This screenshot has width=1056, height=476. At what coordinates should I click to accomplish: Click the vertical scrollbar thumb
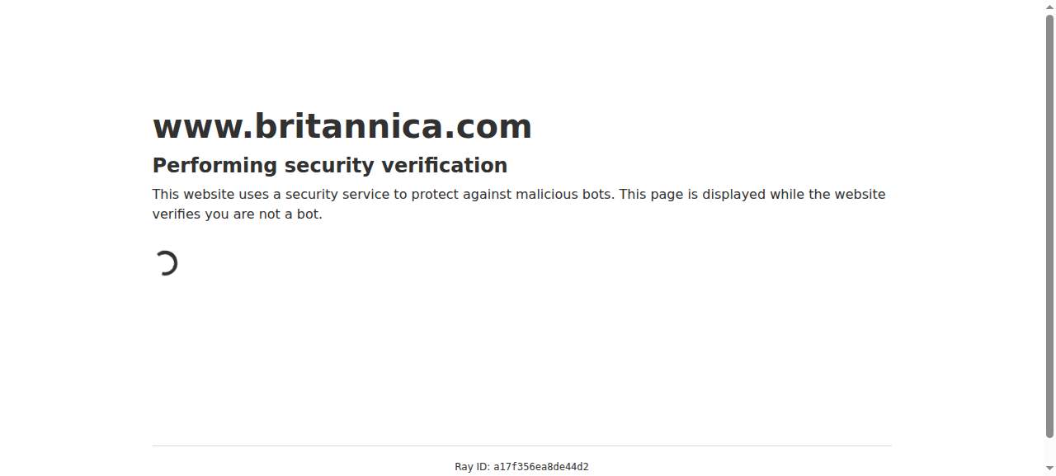tap(1050, 226)
